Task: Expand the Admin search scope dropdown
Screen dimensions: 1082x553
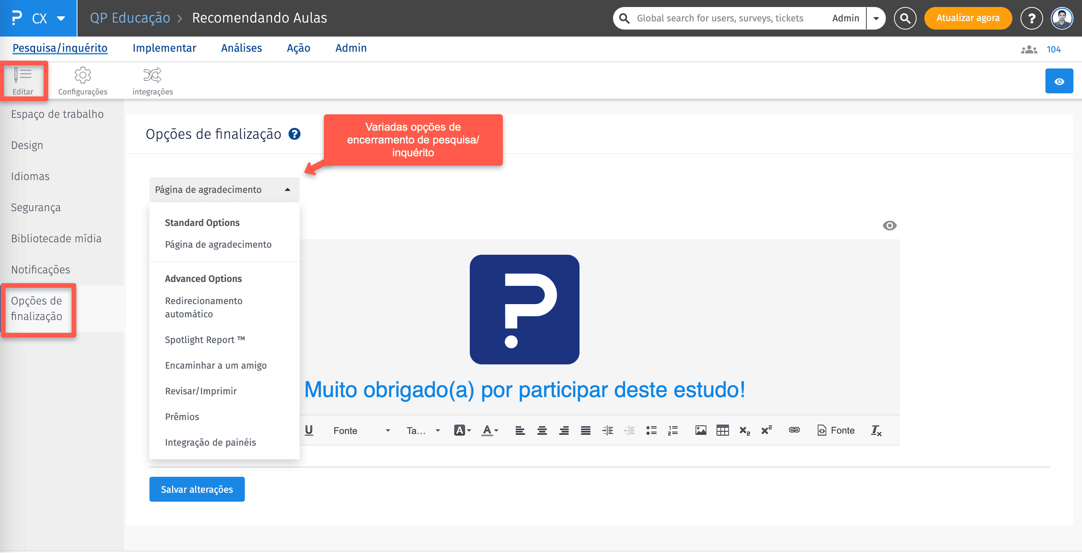Action: 876,18
